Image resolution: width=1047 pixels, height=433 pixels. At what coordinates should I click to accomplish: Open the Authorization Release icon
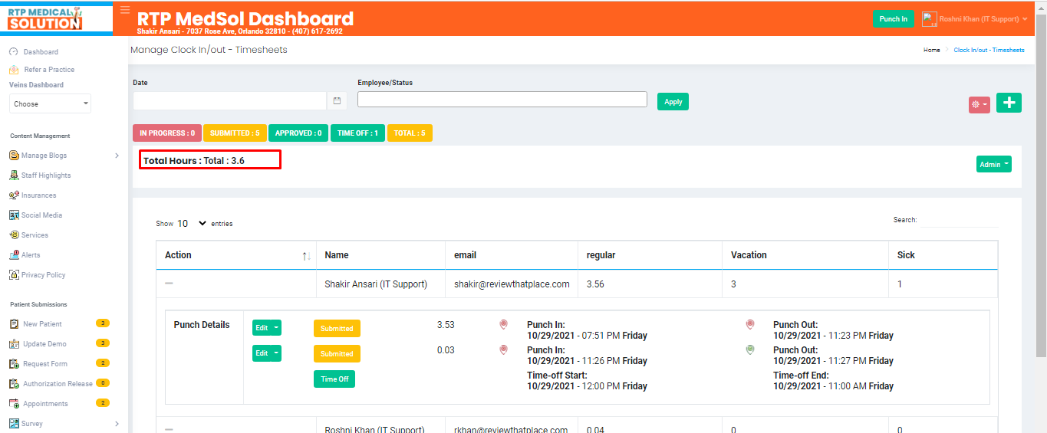pyautogui.click(x=14, y=384)
